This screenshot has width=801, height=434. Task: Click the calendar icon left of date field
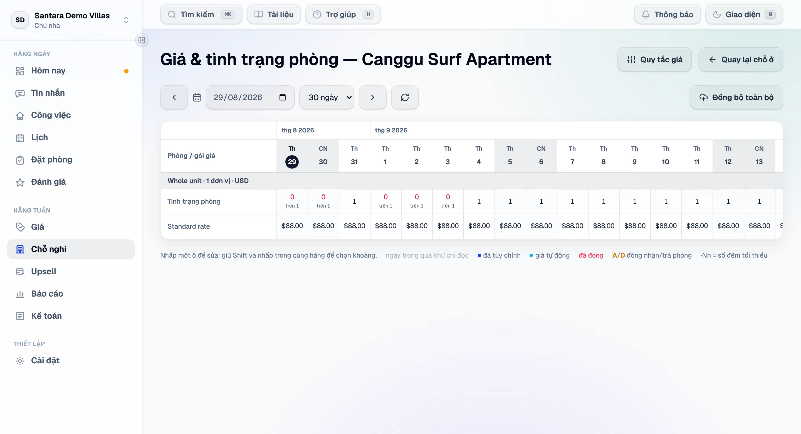(x=197, y=97)
